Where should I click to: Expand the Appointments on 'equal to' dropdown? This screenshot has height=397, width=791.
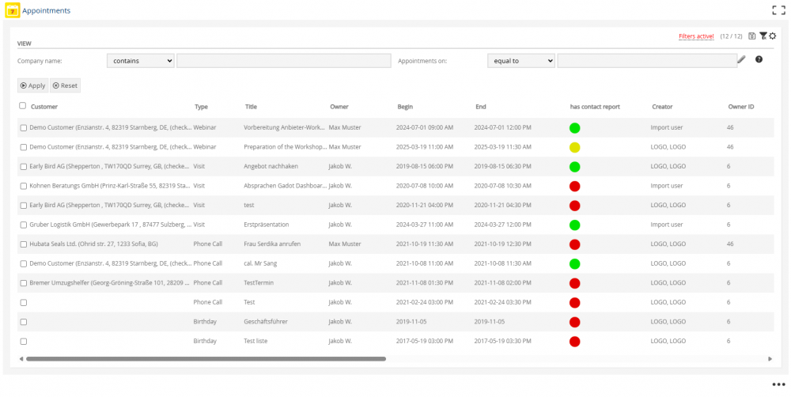[521, 61]
